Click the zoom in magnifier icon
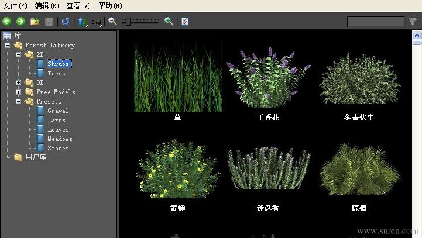This screenshot has height=238, width=422. (169, 21)
